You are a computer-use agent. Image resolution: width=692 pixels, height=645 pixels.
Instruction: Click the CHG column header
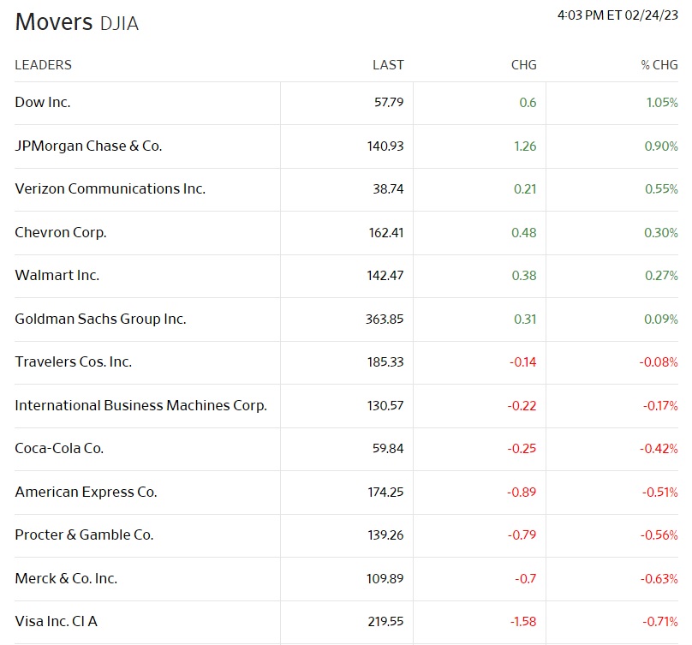coord(524,65)
